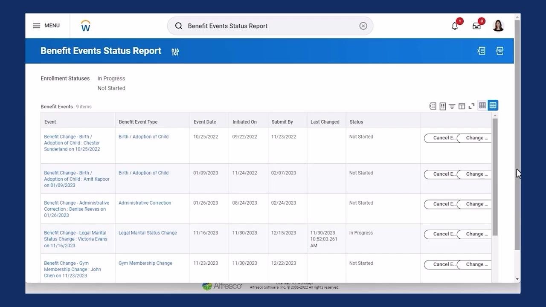Click inside the Benefit Events Status Report search box

[270, 26]
